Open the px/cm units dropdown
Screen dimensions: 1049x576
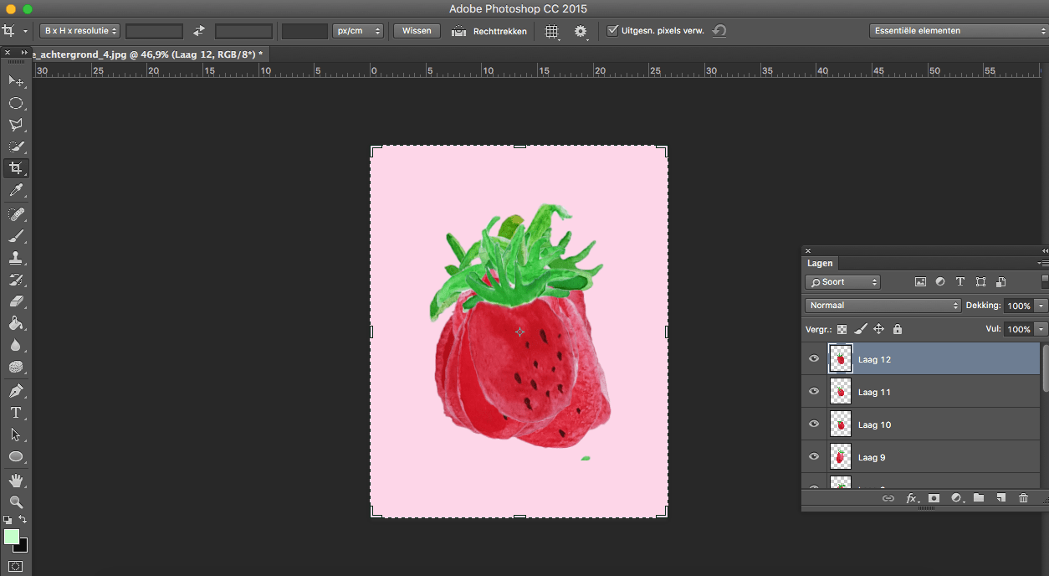point(358,31)
